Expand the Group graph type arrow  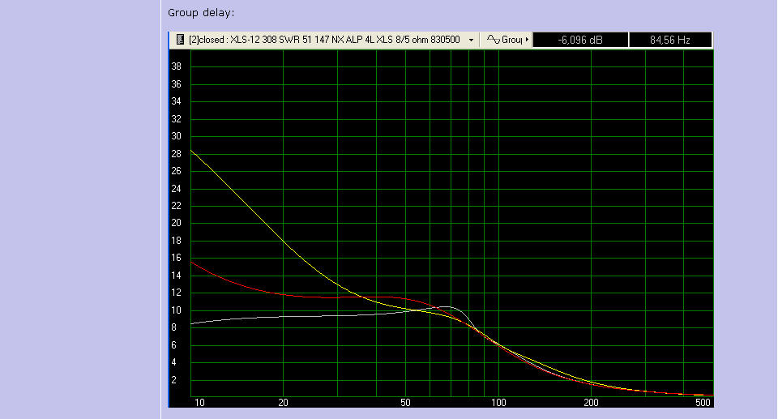527,39
